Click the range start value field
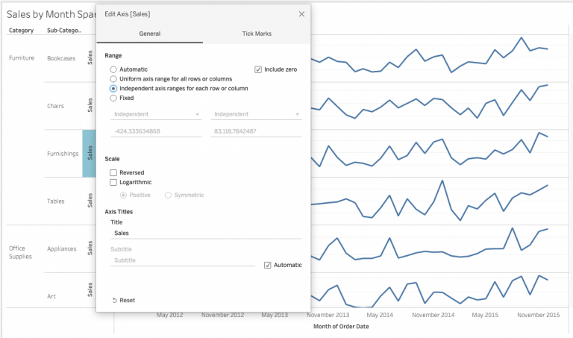This screenshot has width=573, height=338. [x=156, y=131]
